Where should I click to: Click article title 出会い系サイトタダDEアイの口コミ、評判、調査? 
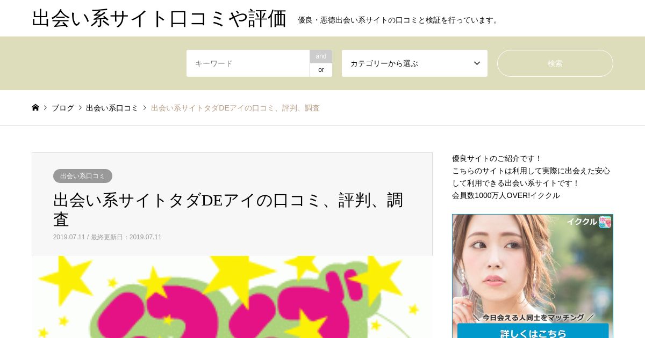(x=228, y=209)
